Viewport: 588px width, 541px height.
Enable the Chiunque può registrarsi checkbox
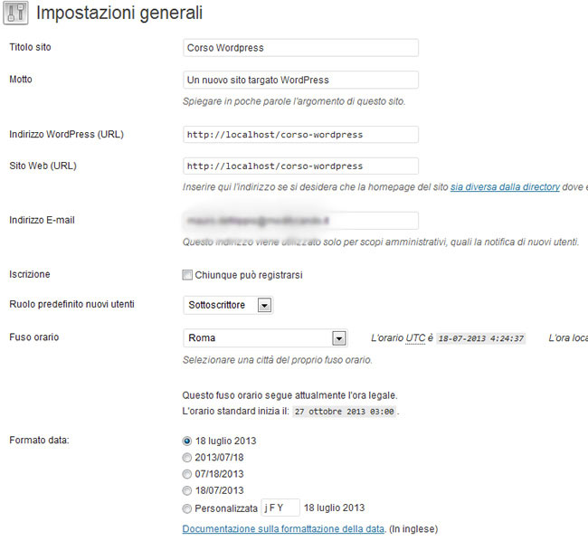tap(188, 274)
